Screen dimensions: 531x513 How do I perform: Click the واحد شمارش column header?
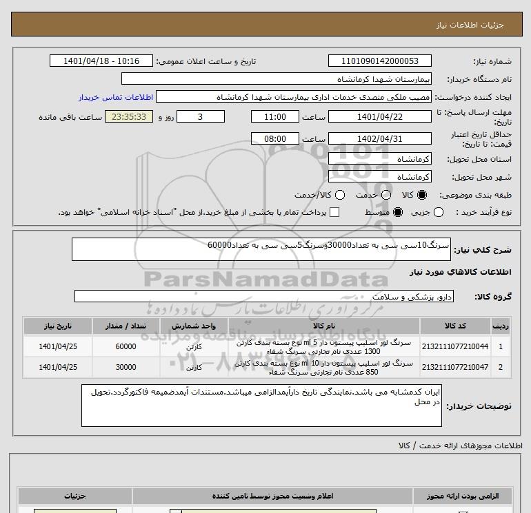pyautogui.click(x=194, y=326)
